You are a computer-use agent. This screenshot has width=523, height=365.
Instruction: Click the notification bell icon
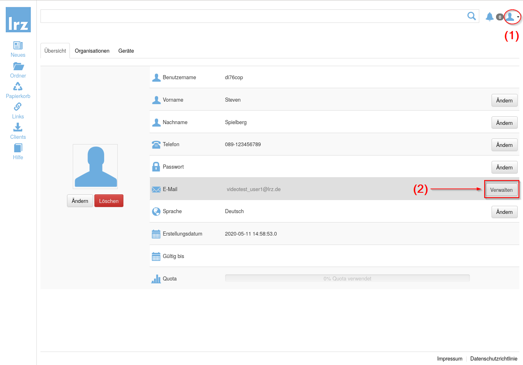tap(489, 17)
